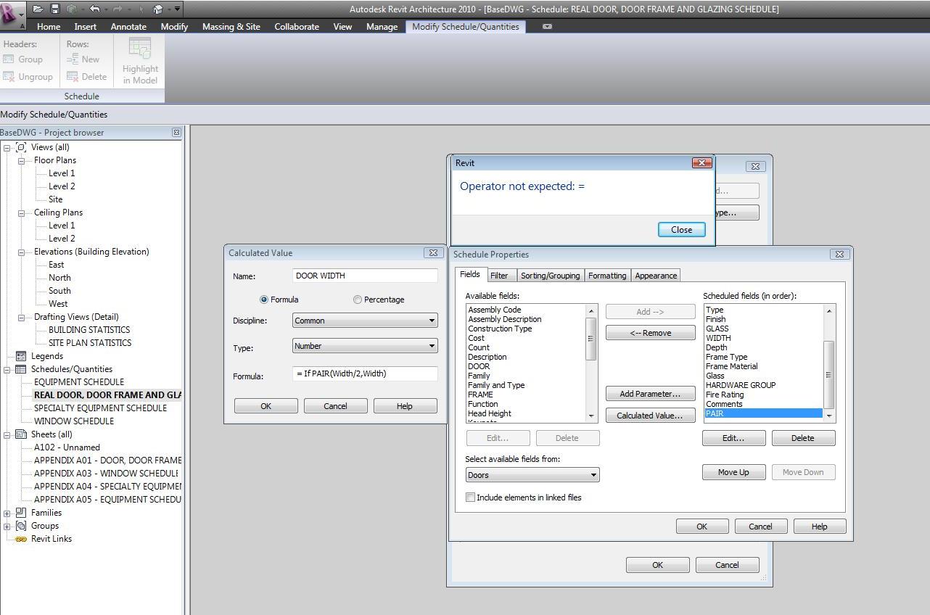The width and height of the screenshot is (930, 615).
Task: Select the Formula radio button
Action: (264, 300)
